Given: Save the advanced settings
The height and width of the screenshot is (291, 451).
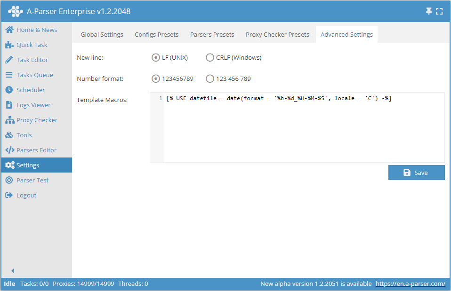Looking at the screenshot, I should pos(416,173).
